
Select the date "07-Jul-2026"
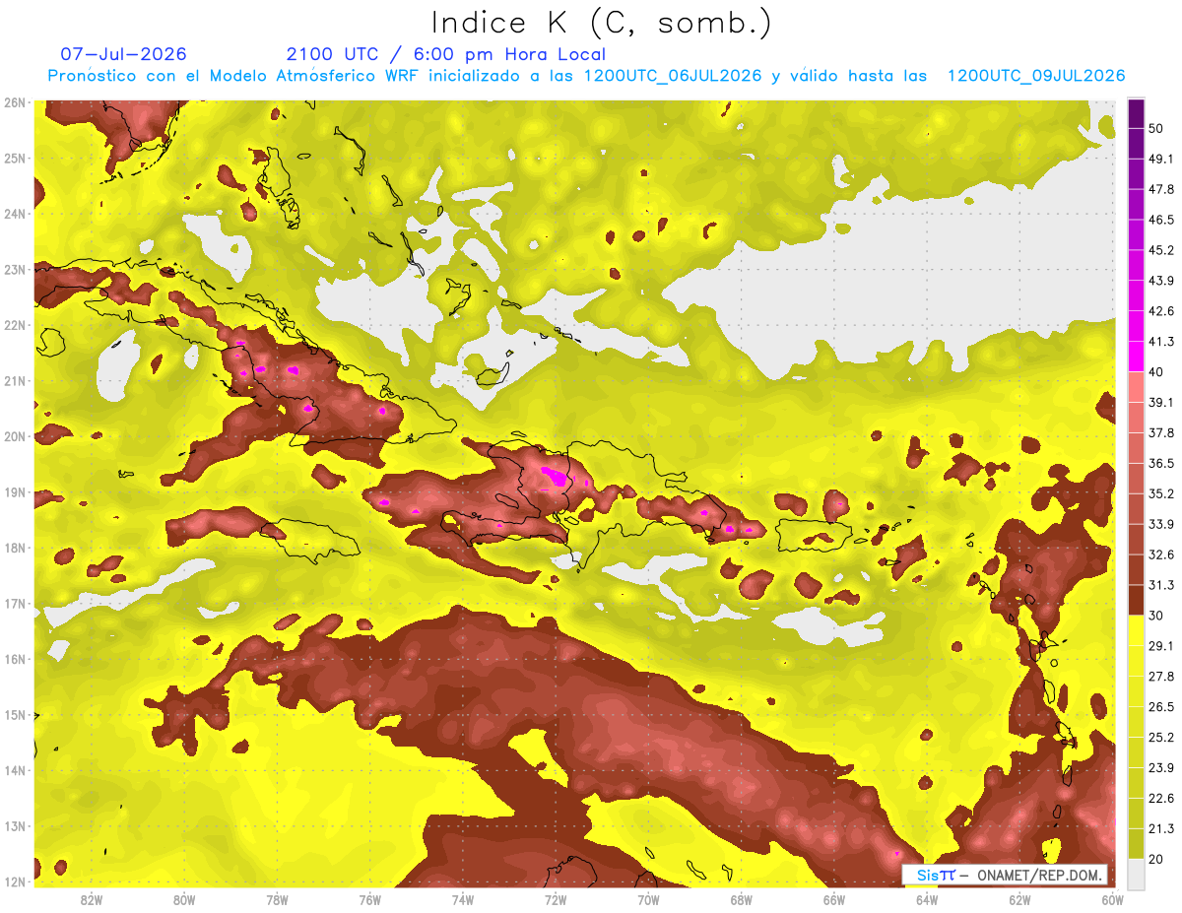(123, 54)
